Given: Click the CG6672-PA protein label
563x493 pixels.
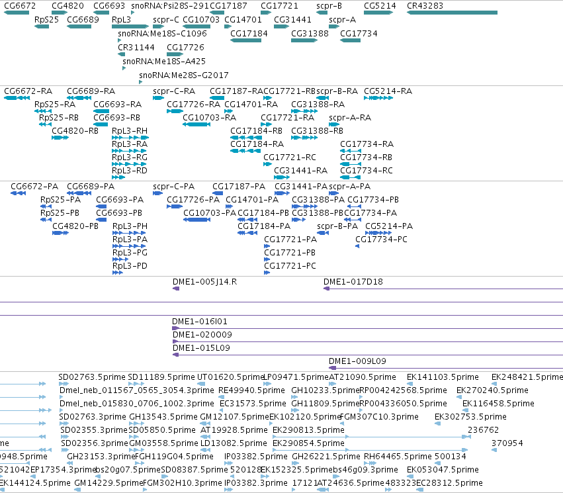Looking at the screenshot, I should tap(34, 187).
